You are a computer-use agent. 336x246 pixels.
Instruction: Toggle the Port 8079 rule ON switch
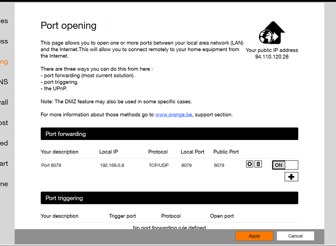coord(285,165)
